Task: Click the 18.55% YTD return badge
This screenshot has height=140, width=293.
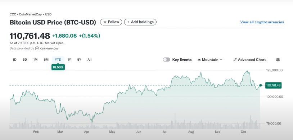Action: [58, 67]
